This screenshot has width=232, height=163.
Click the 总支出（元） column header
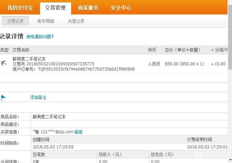(162, 154)
